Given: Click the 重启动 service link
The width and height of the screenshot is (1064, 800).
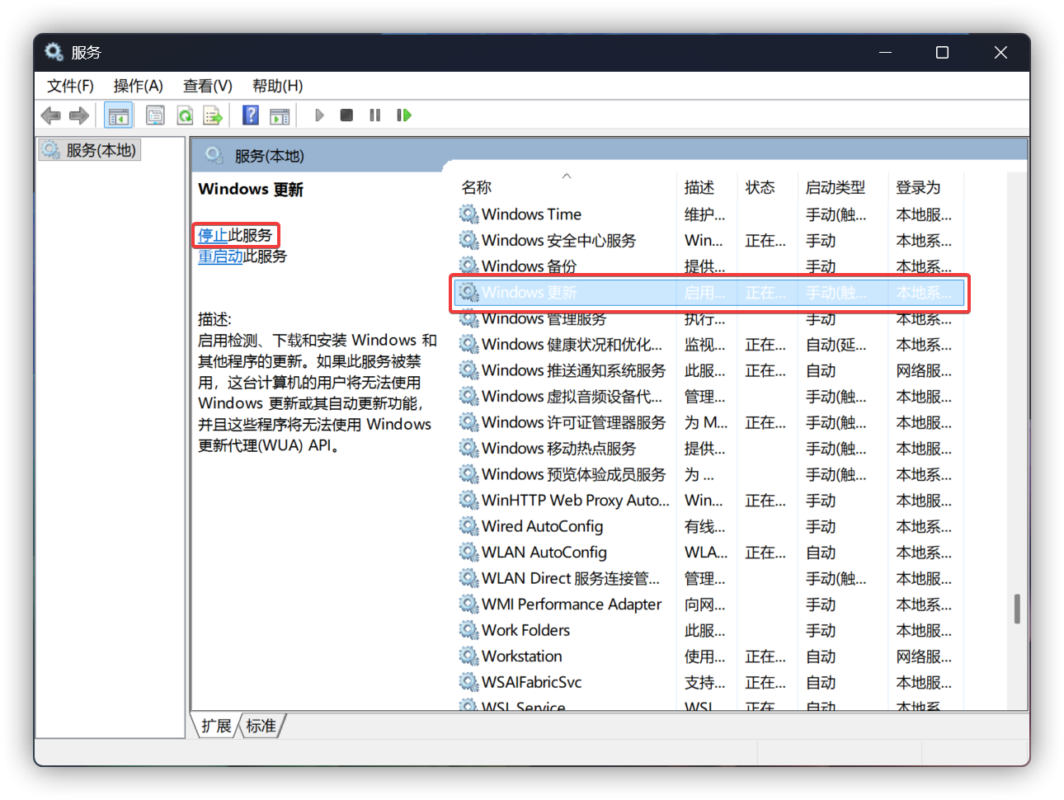Looking at the screenshot, I should [220, 256].
